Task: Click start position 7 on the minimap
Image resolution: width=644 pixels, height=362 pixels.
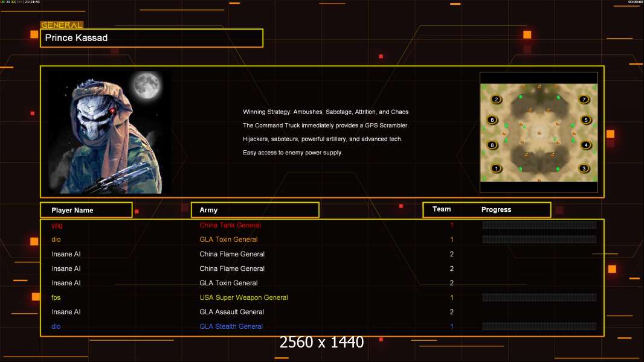Action: click(584, 99)
